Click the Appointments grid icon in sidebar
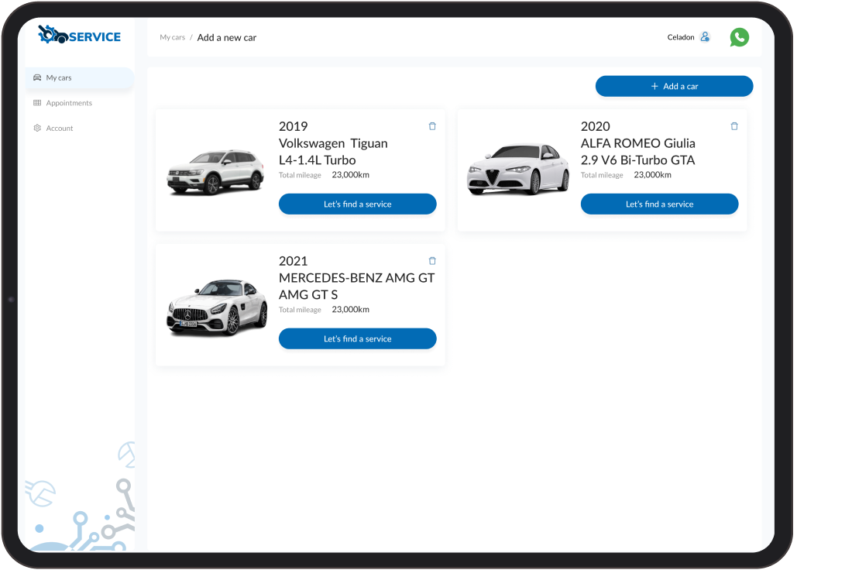This screenshot has width=852, height=570. [x=36, y=102]
